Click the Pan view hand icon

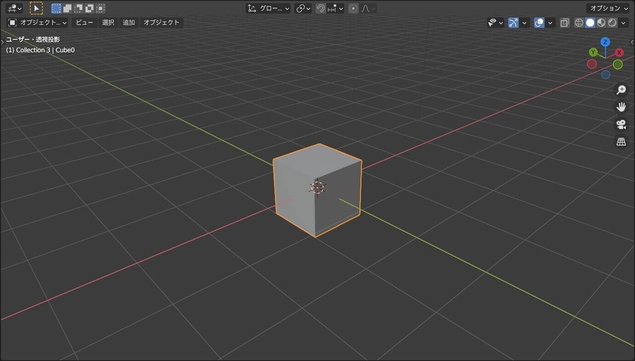(x=621, y=107)
